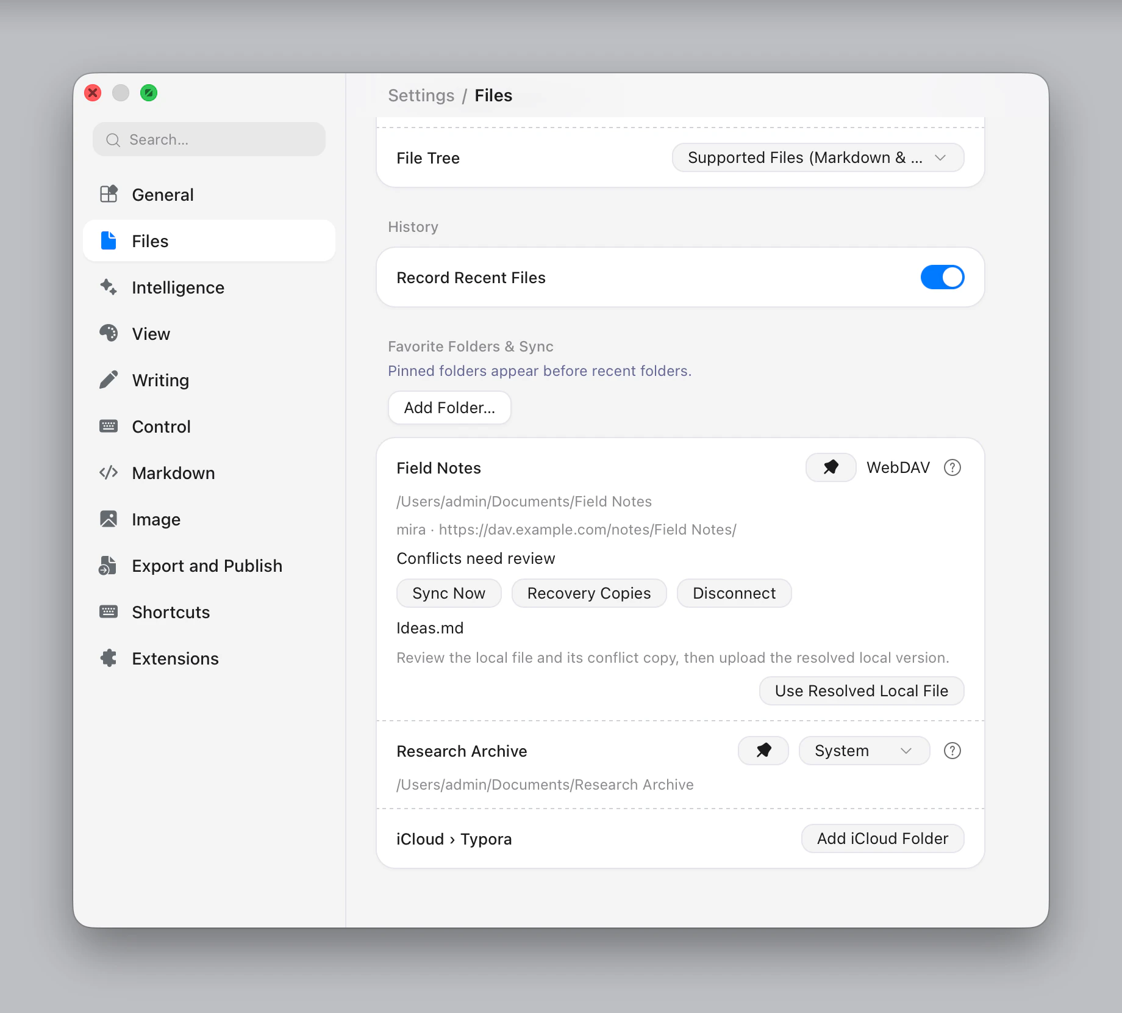Click the Export and Publish icon
1122x1013 pixels.
click(108, 565)
